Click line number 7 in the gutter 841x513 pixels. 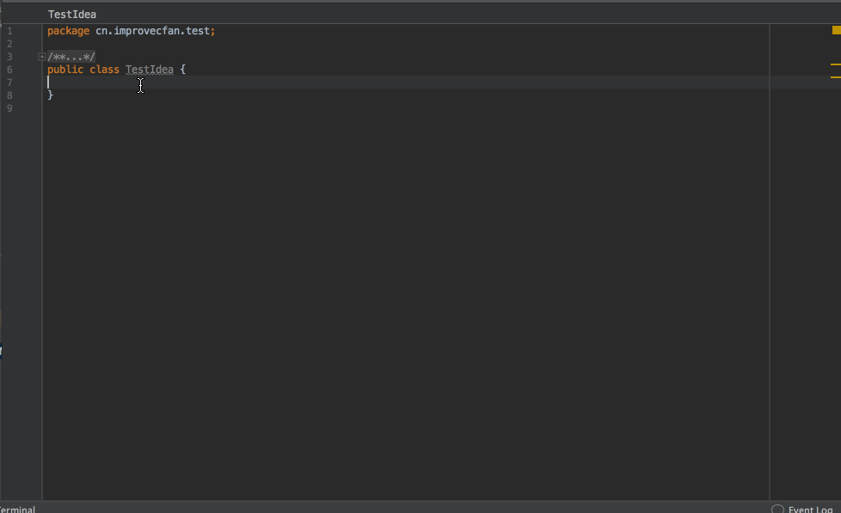[9, 82]
